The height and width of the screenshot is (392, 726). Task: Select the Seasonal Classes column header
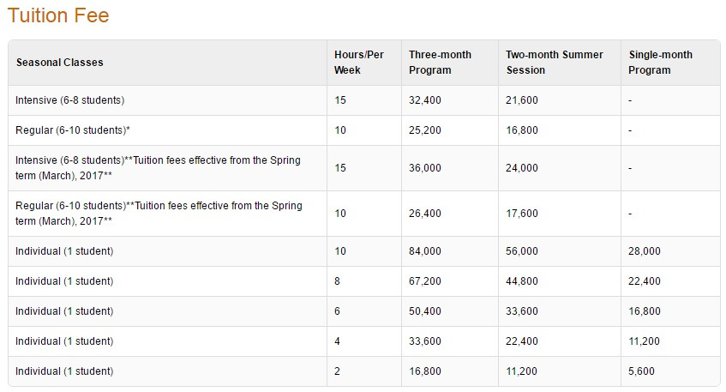(59, 63)
